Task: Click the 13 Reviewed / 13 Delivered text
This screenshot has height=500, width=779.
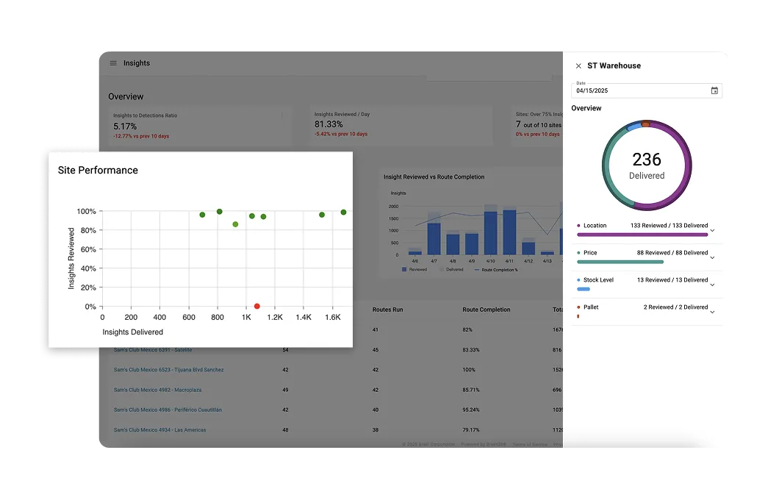Action: pyautogui.click(x=672, y=280)
